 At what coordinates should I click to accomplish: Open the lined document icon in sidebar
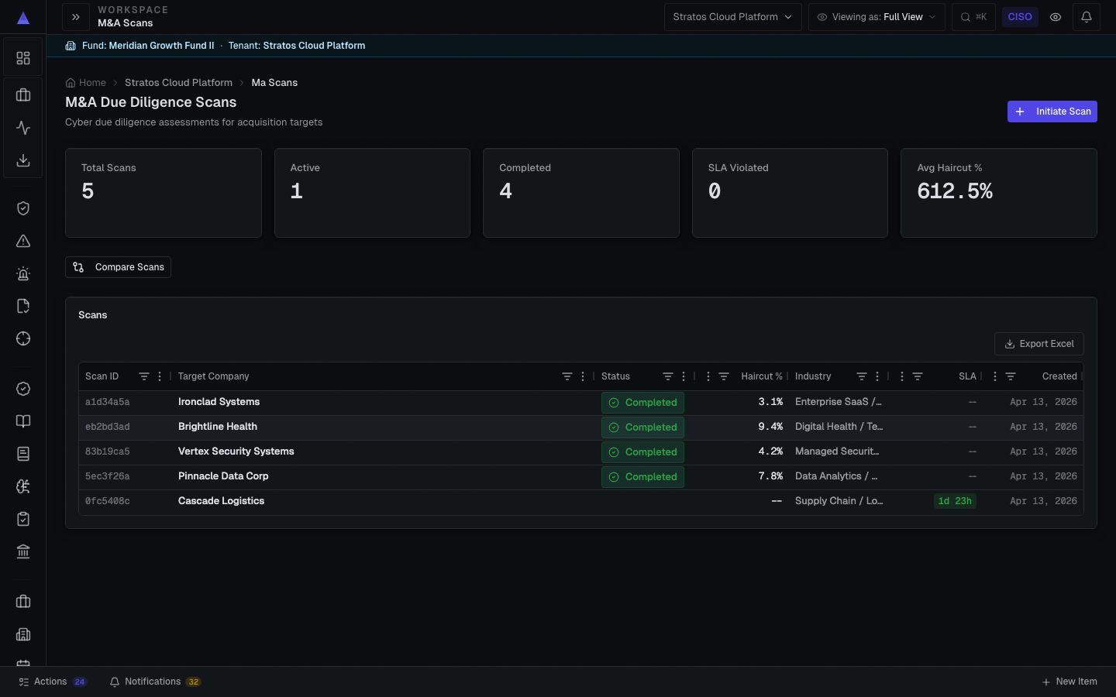tap(23, 454)
